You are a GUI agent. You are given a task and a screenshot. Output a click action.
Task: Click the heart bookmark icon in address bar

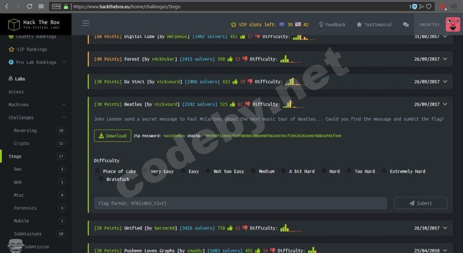(x=429, y=6)
